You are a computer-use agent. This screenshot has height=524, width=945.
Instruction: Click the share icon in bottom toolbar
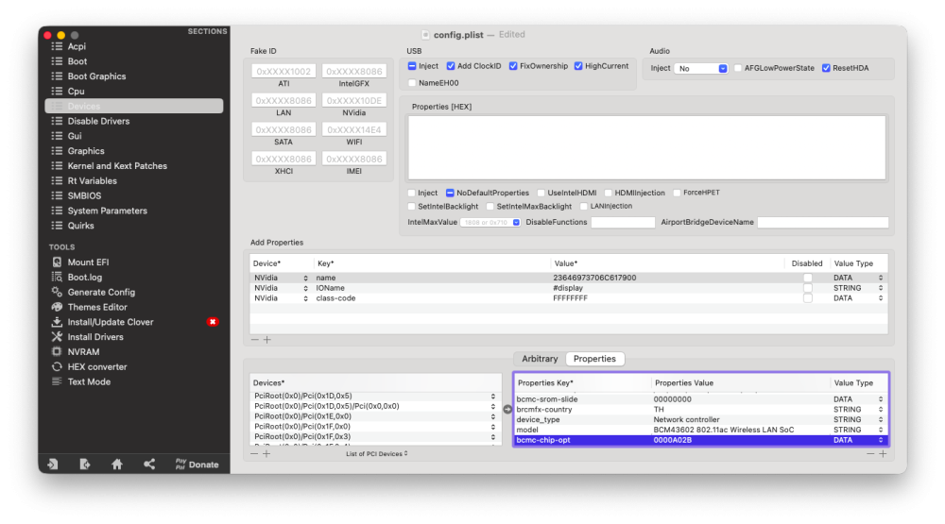pos(149,465)
